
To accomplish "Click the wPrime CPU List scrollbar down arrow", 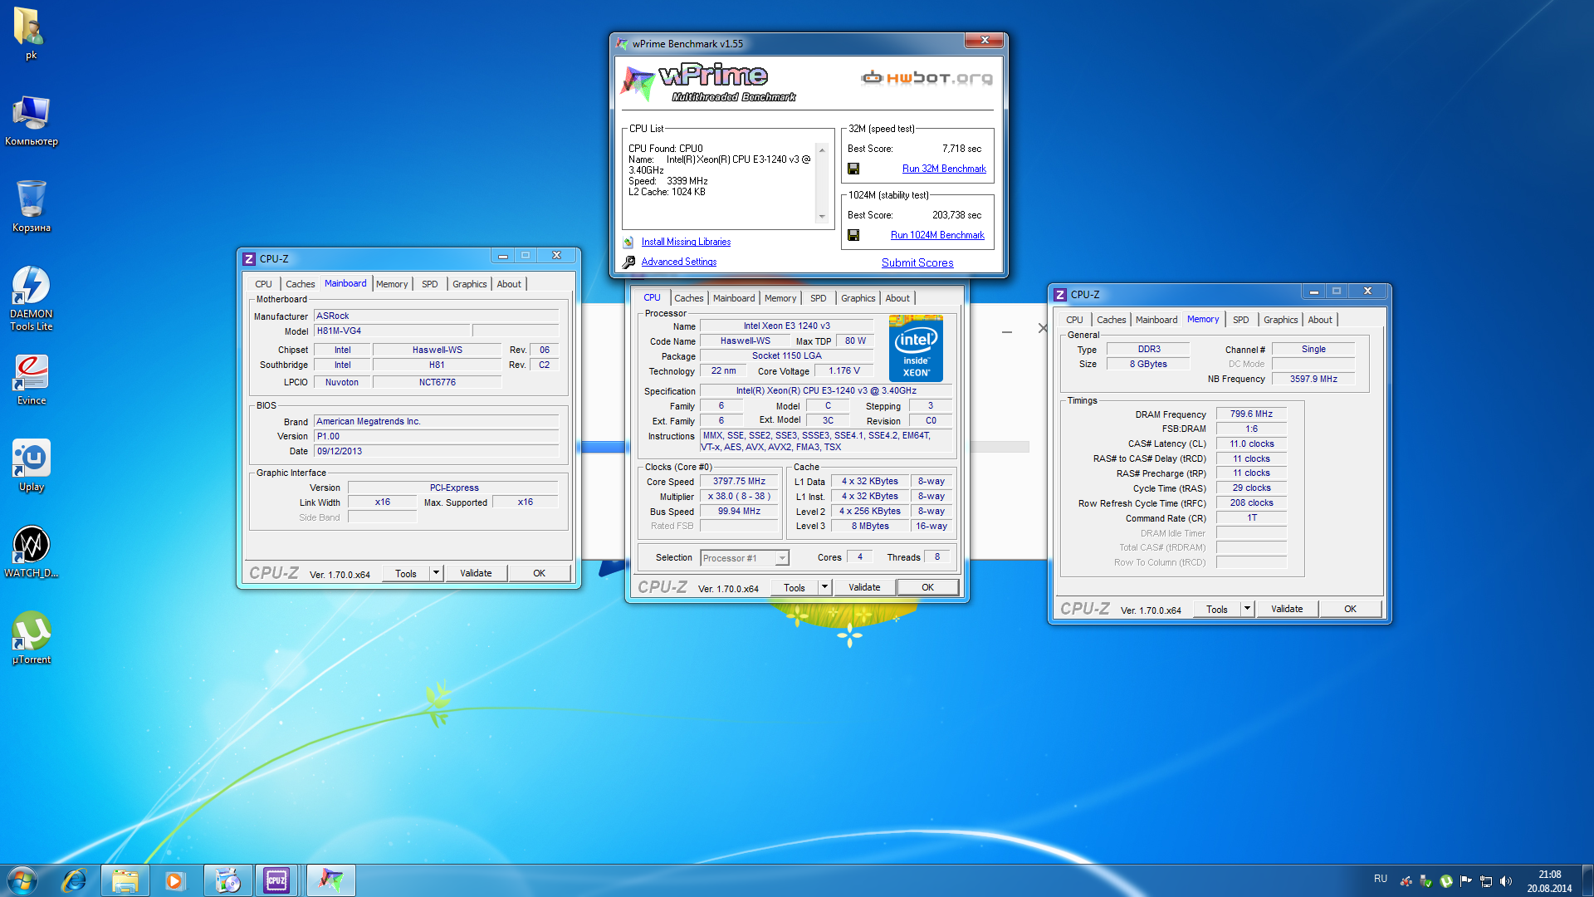I will point(822,216).
